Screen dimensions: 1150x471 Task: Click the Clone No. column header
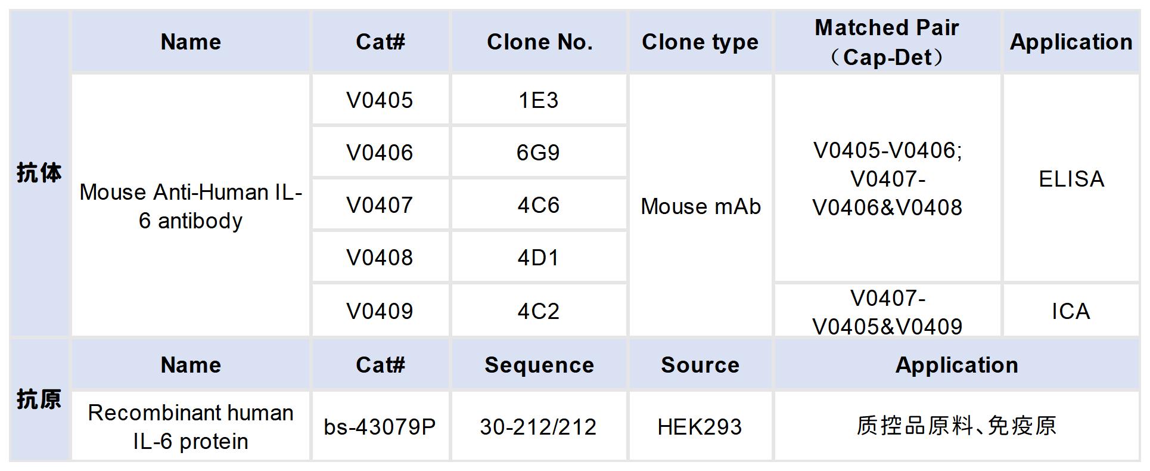point(539,42)
